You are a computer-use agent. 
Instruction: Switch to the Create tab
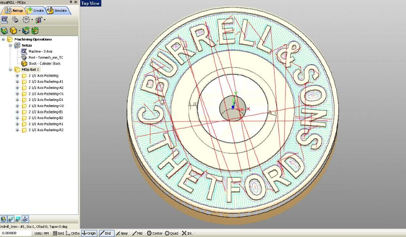tap(35, 10)
